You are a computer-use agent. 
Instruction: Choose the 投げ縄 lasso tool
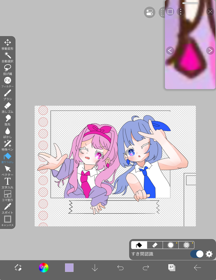[8, 70]
